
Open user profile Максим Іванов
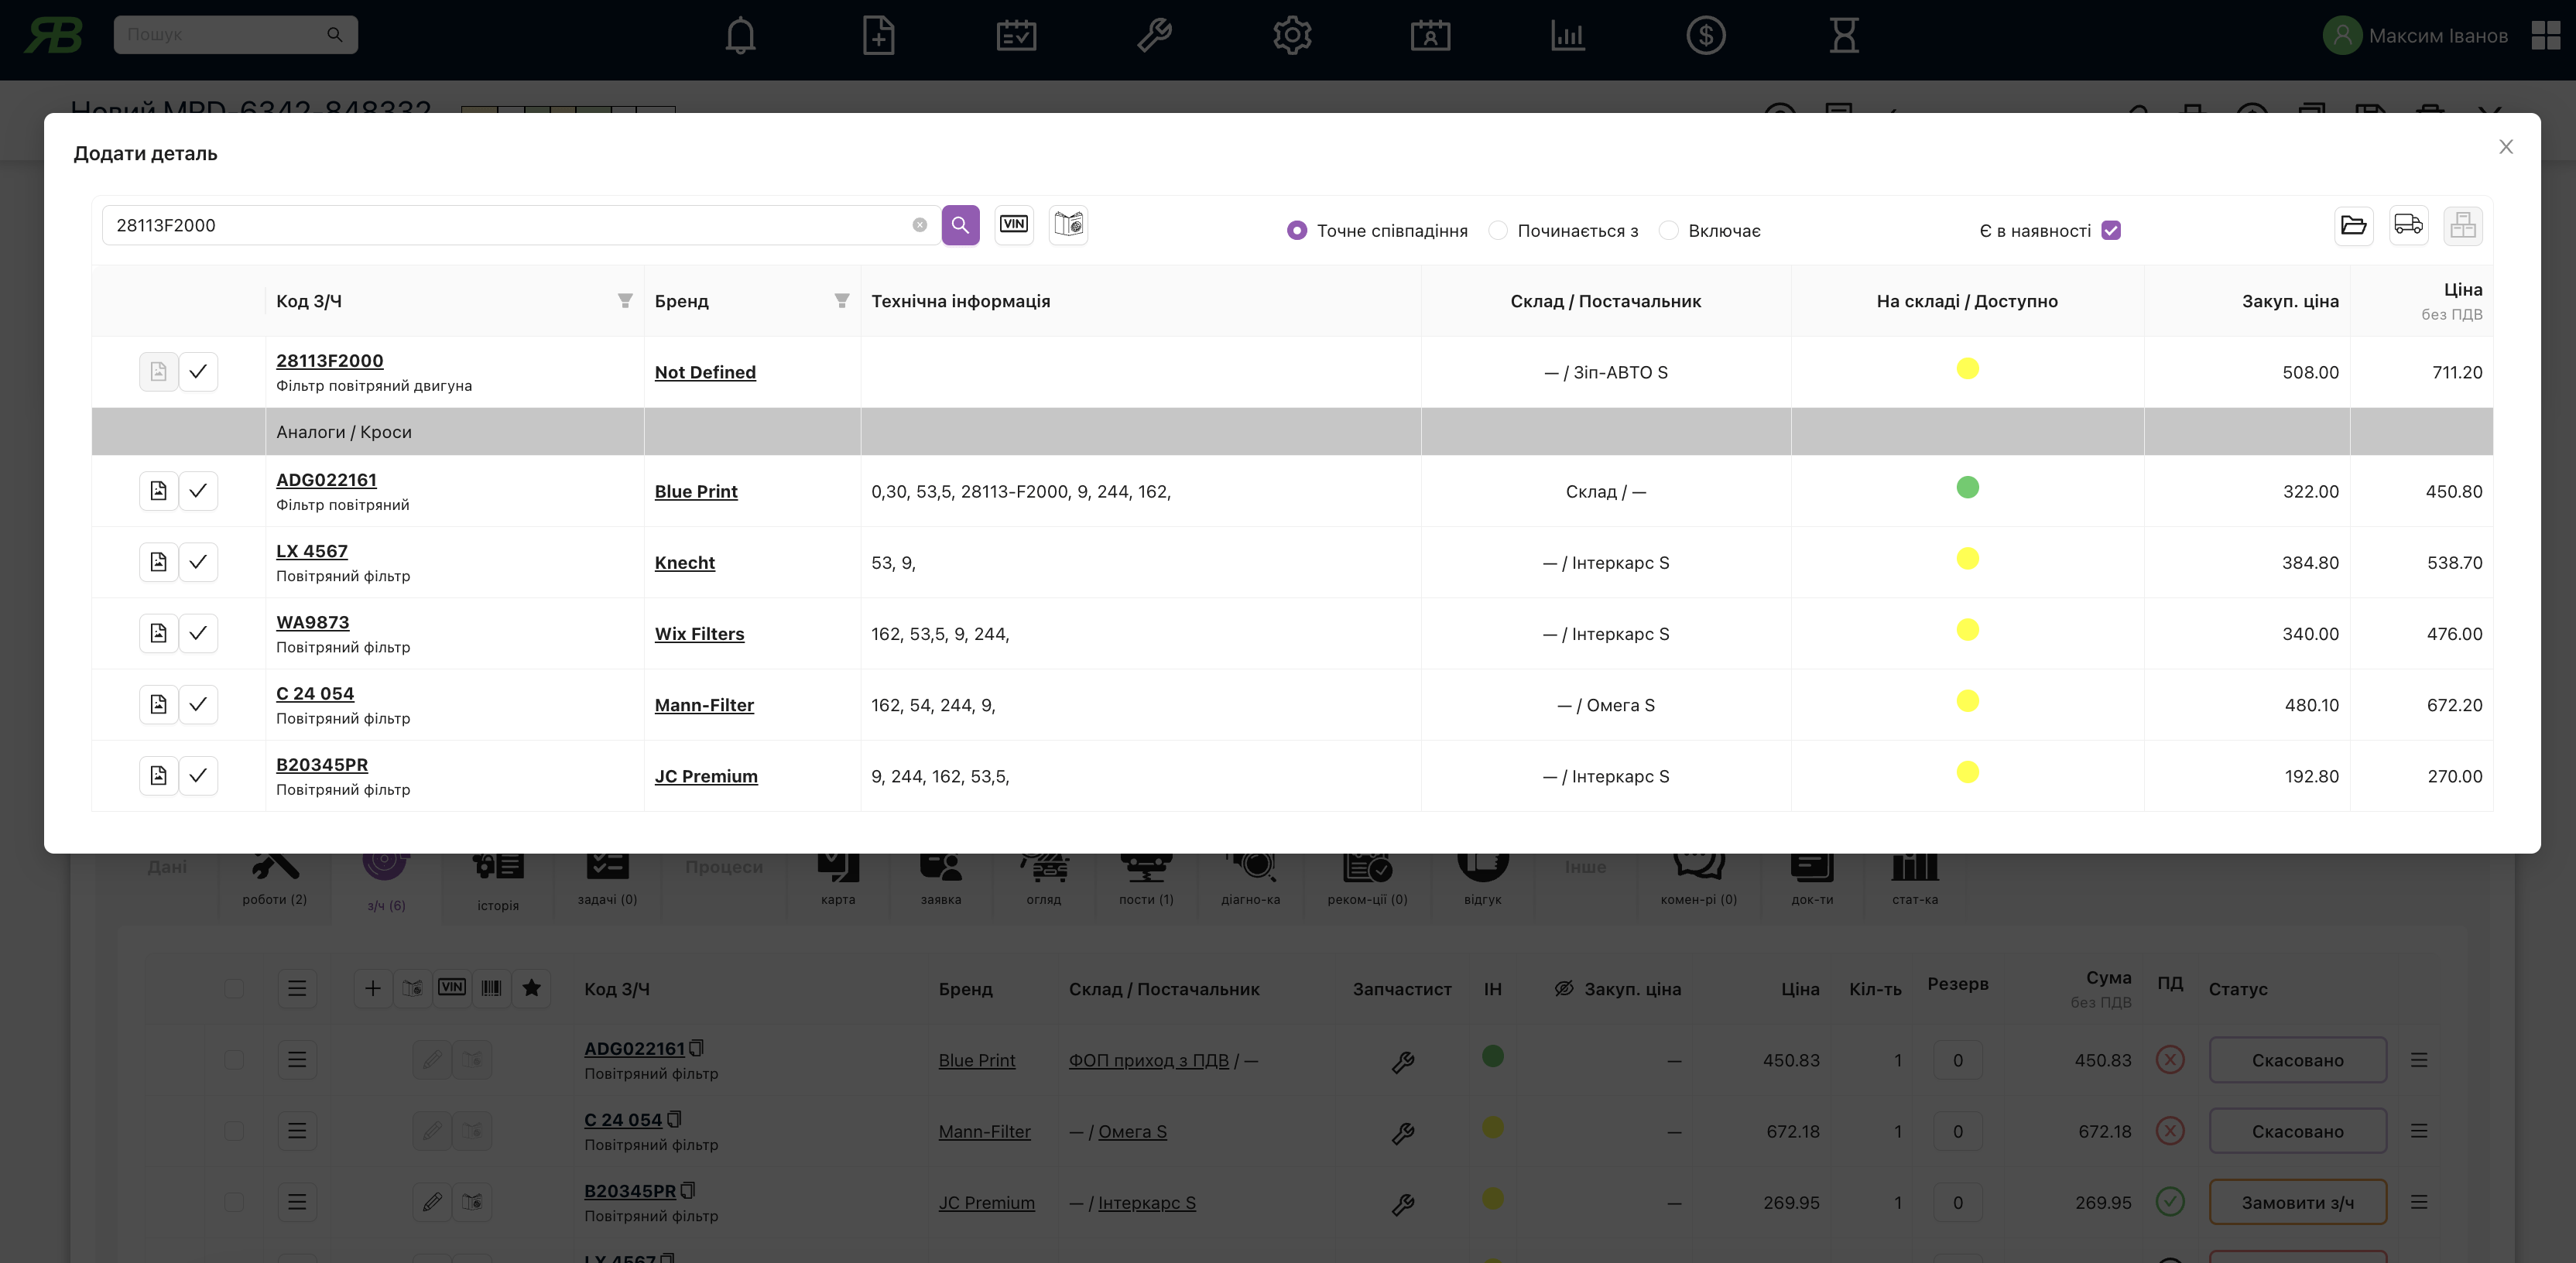(x=2415, y=36)
